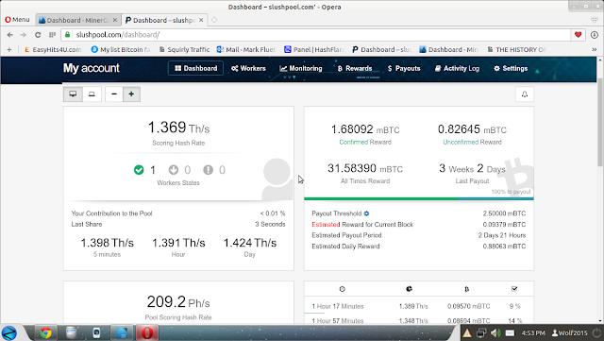Open the Settings navigation link

pyautogui.click(x=511, y=68)
